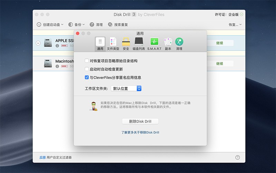Click the Macintosh drive icon
The image size is (276, 173).
click(48, 63)
